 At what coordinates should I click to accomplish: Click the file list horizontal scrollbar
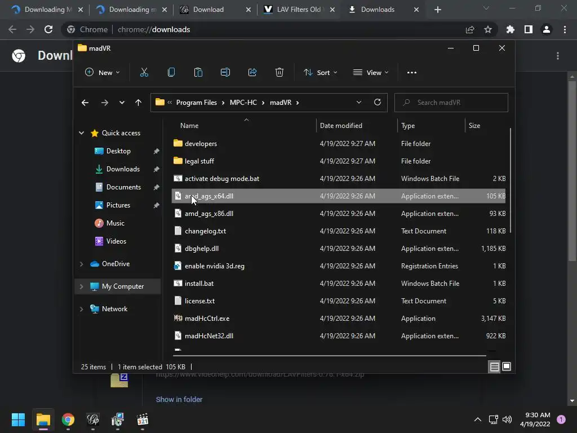coord(329,356)
